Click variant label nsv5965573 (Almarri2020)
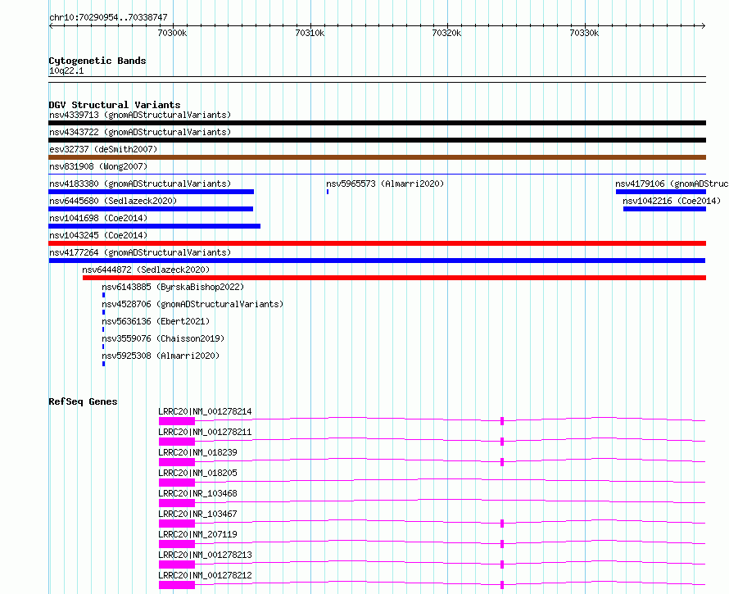 [x=385, y=184]
